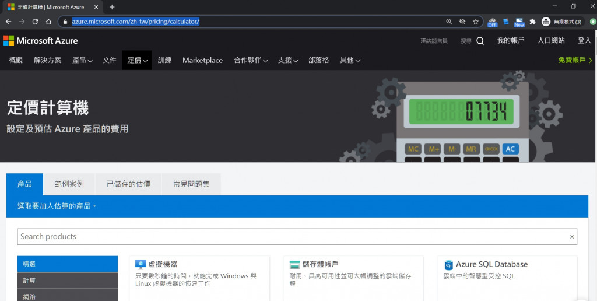The height and width of the screenshot is (301, 597).
Task: Open the 概觀 nav item
Action: (16, 60)
